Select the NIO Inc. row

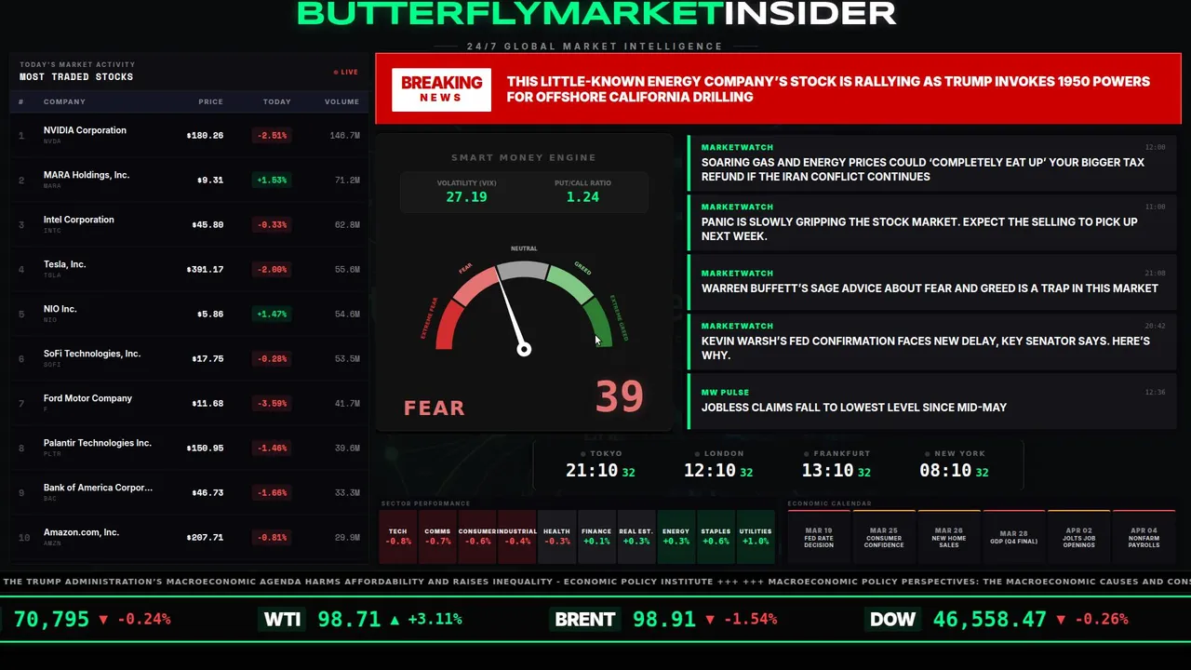point(190,315)
